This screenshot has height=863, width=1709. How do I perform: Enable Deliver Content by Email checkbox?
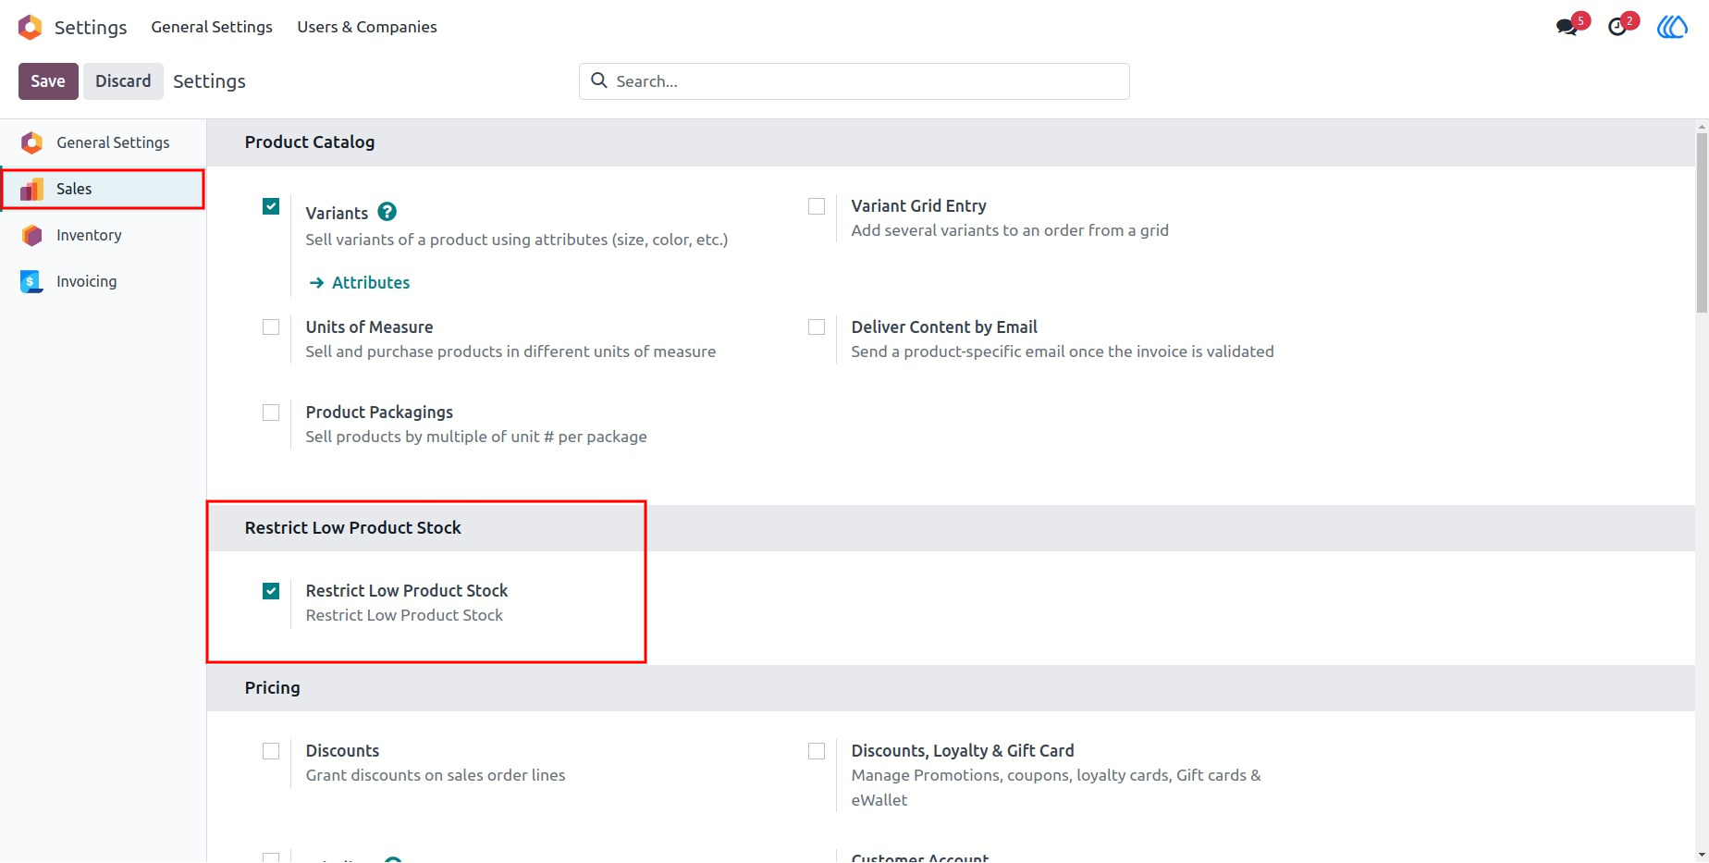817,327
